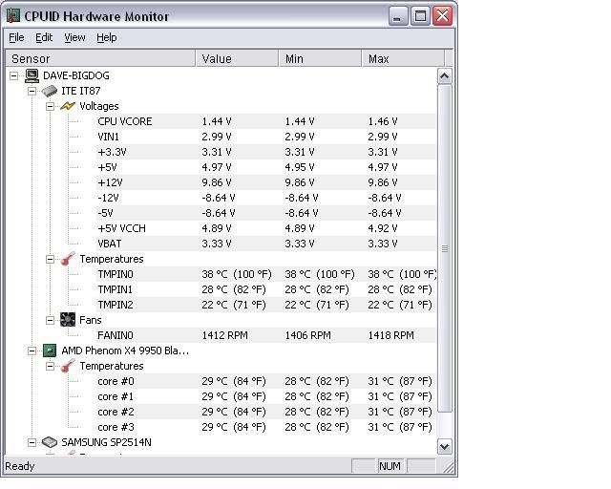Select the TMPIN0 temperature row
611x489 pixels.
(x=266, y=274)
